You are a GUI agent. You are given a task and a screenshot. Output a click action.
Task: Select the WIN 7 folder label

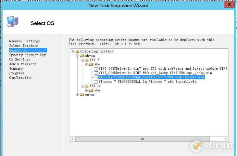click(94, 60)
